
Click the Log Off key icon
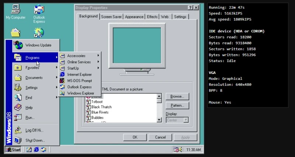tap(18, 130)
